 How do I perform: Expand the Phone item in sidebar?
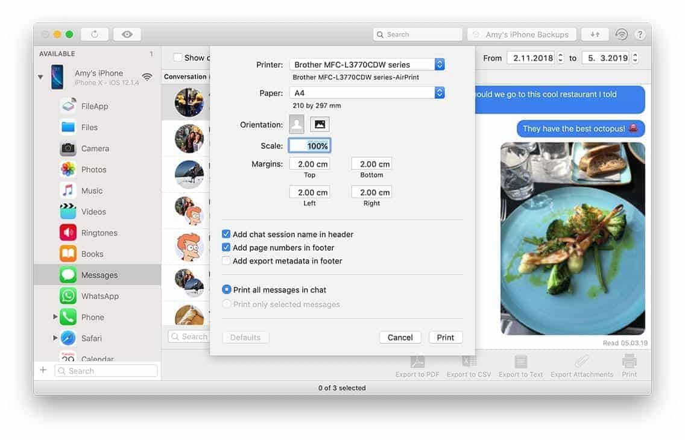click(x=55, y=317)
